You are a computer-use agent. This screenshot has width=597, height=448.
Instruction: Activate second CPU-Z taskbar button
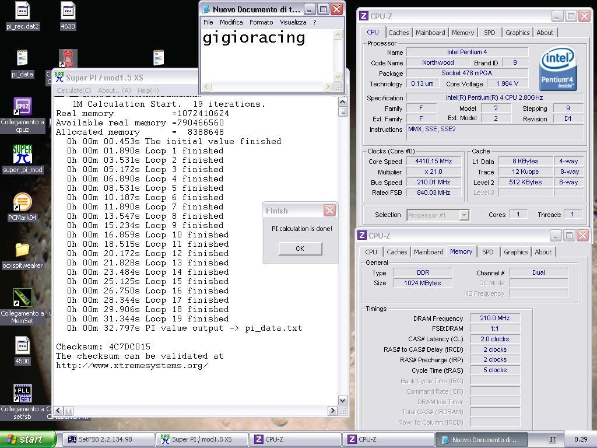388,439
